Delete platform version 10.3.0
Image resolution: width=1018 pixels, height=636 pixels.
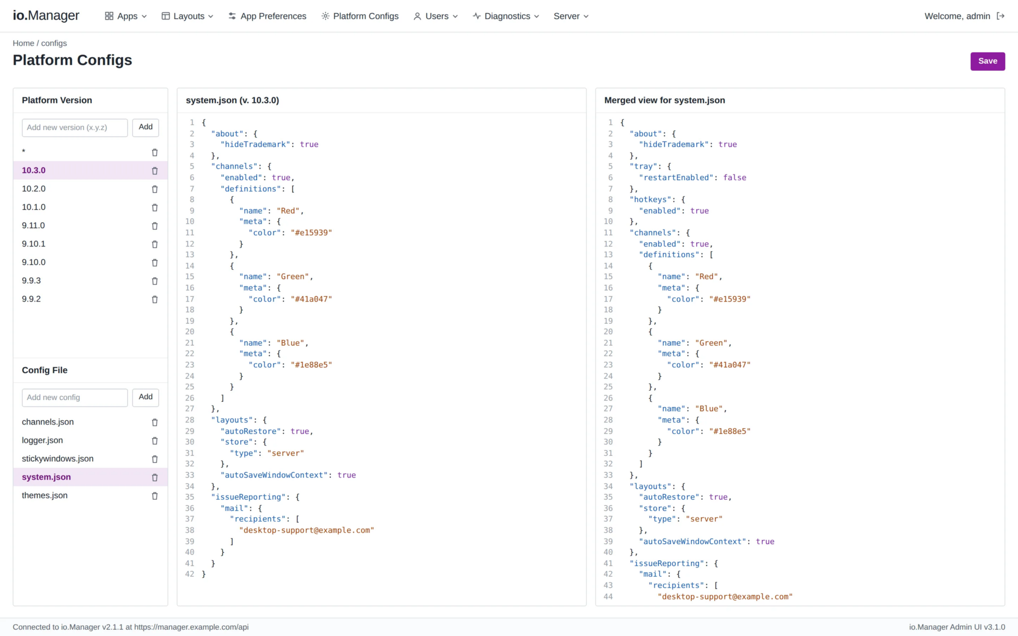155,171
